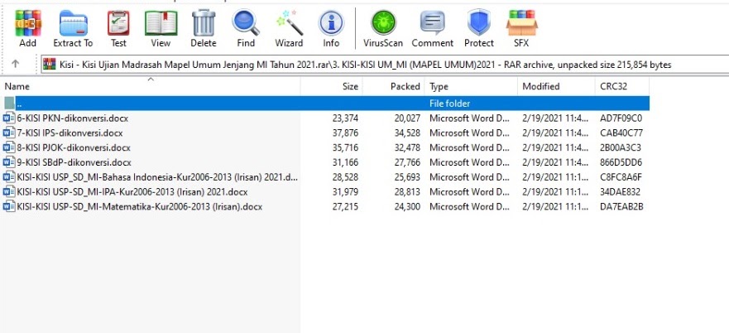
Task: Click Word icon of 6-KISI PKN file
Action: 9,118
